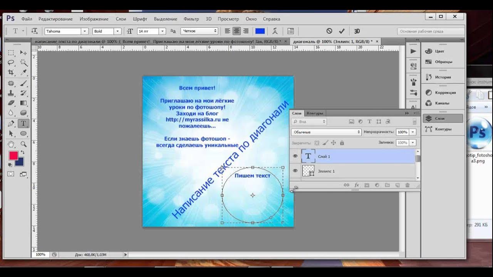Open the Фильтр menu
Viewport: 493px width, 277px height.
pos(191,19)
